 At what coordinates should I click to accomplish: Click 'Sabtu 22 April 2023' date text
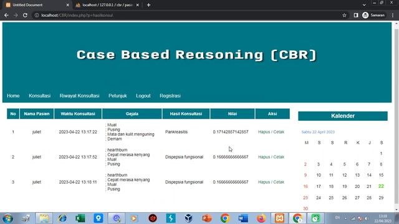318,132
